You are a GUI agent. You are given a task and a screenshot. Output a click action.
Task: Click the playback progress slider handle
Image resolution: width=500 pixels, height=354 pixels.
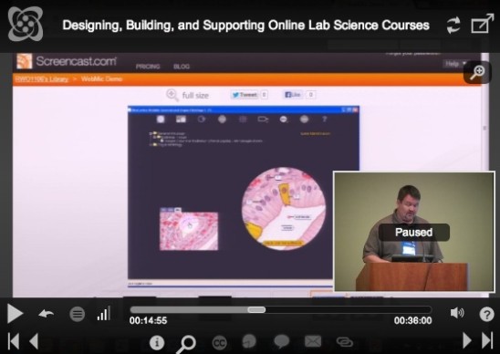click(256, 309)
